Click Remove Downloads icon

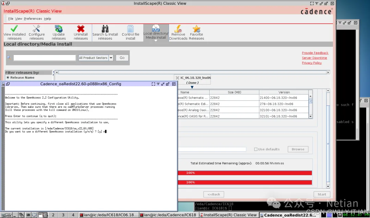tap(178, 33)
